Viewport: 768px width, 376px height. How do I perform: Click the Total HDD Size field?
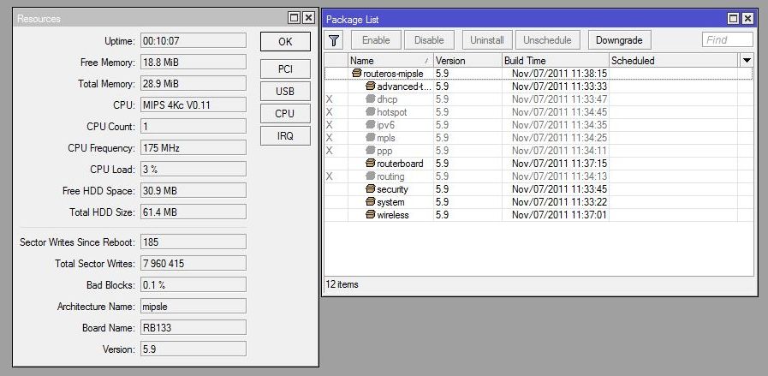coord(193,212)
